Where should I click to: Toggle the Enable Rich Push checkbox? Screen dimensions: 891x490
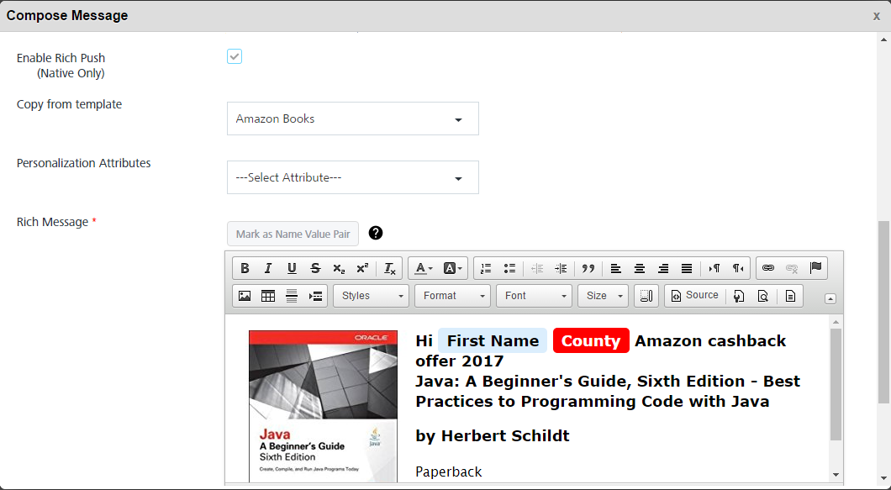[x=235, y=56]
